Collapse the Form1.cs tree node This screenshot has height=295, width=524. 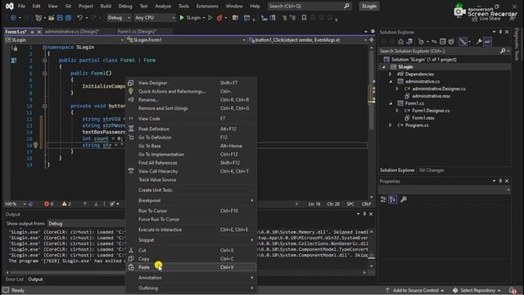tap(390, 103)
